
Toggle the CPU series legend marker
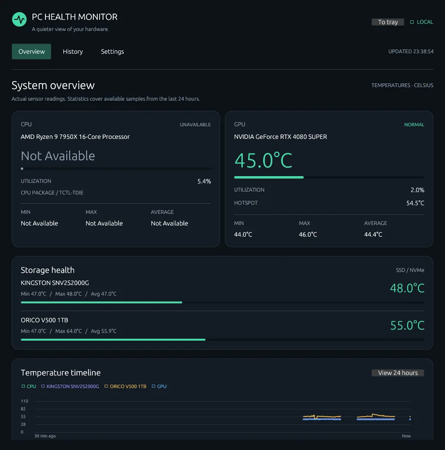tap(23, 386)
